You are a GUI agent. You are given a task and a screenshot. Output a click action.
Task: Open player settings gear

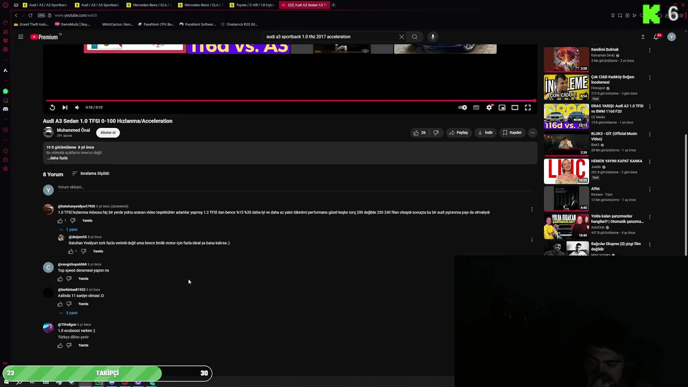point(489,107)
